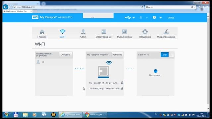The image size is (212, 119).
Task: Open the floppy disk taskbar icon
Action: tap(16, 115)
